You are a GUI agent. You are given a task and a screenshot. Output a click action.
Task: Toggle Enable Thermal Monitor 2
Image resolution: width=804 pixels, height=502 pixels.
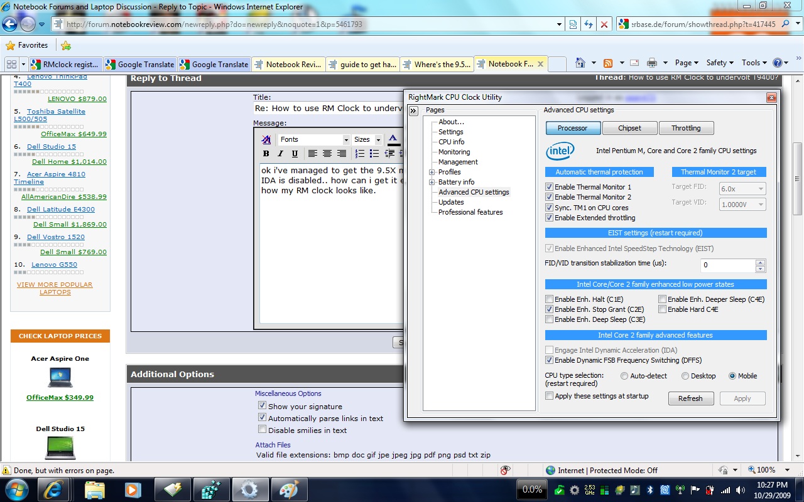550,197
